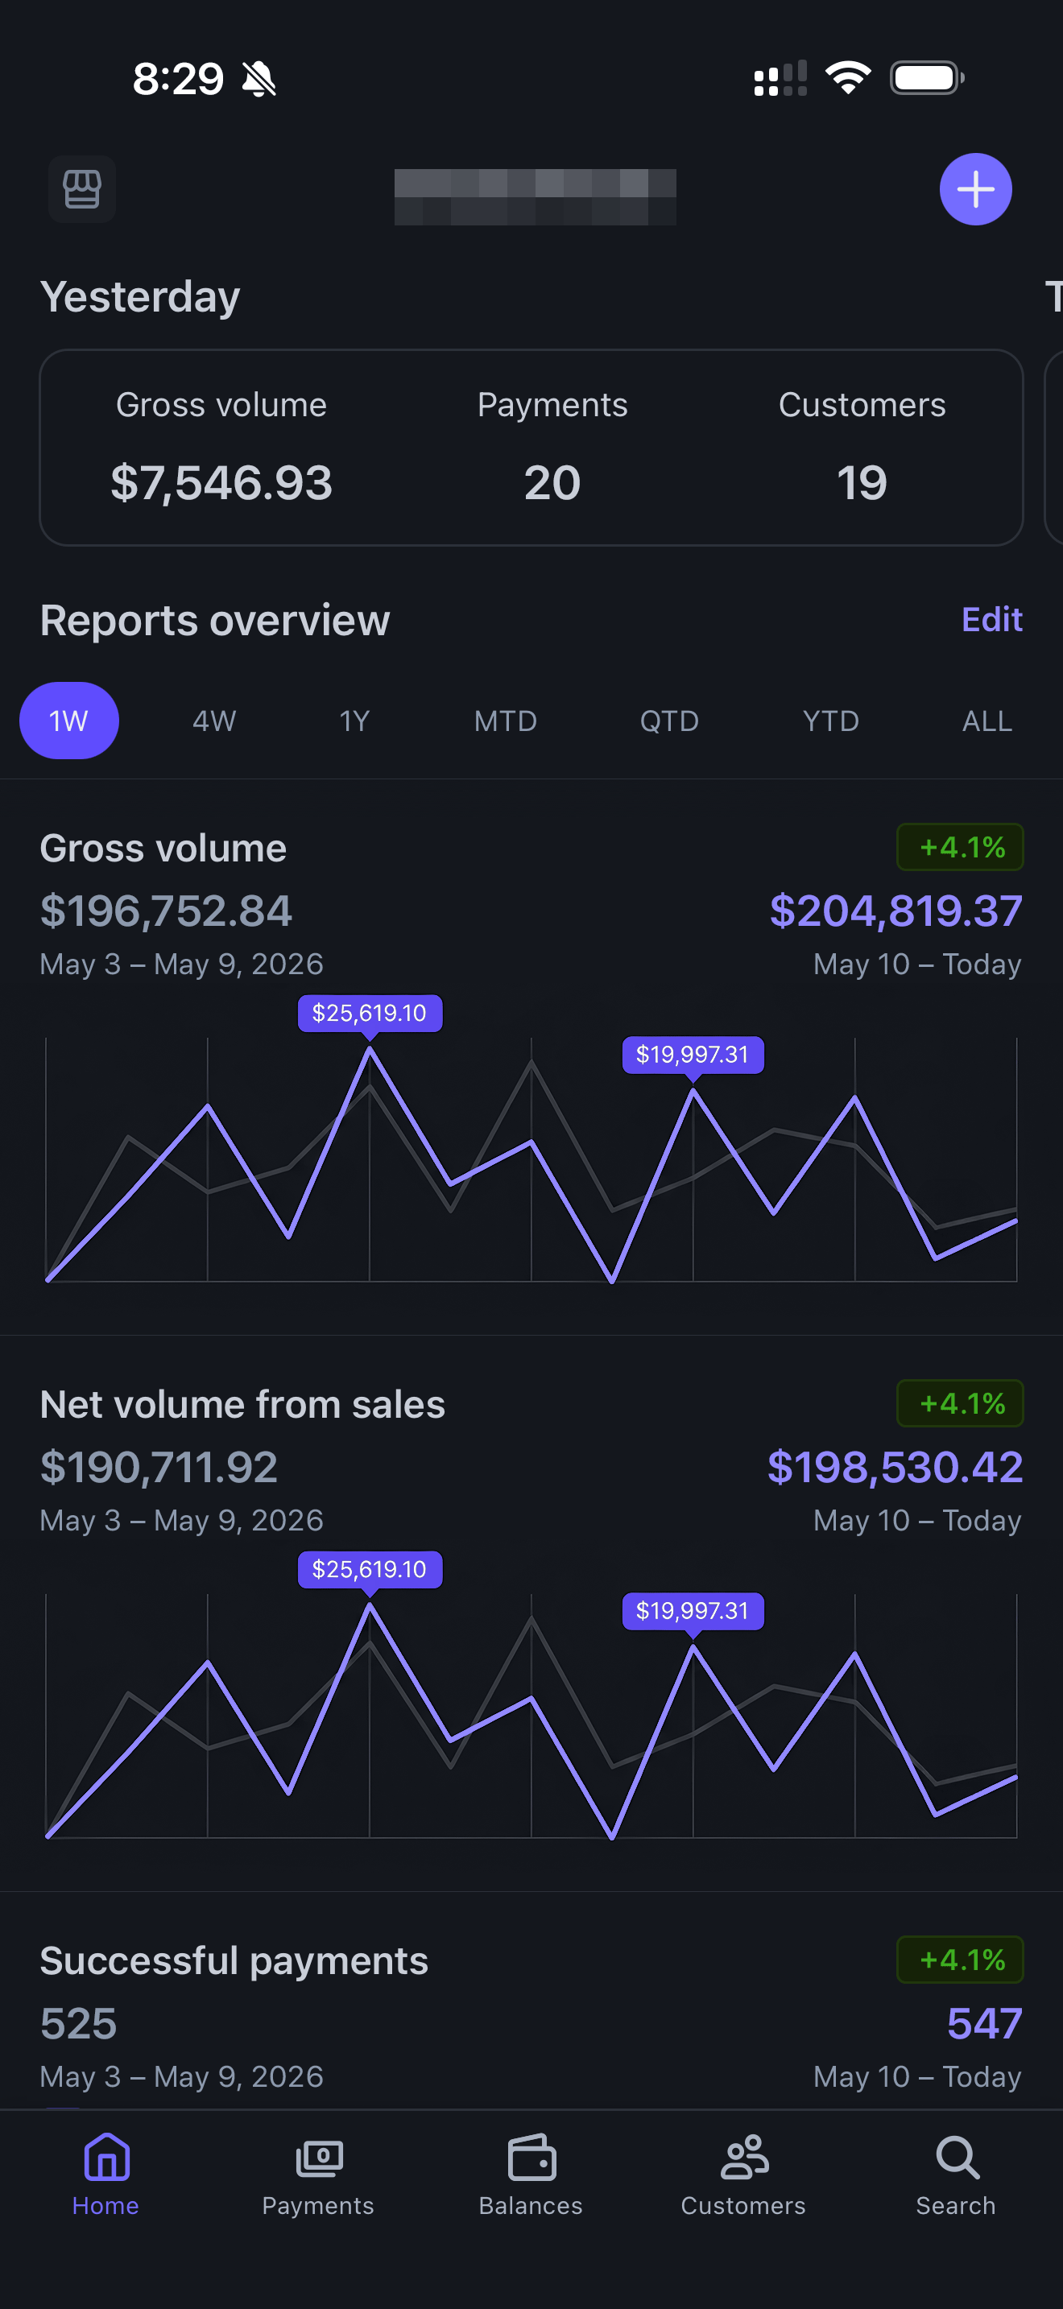The width and height of the screenshot is (1063, 2309).
Task: Tap the Reports overview heading
Action: tap(215, 620)
